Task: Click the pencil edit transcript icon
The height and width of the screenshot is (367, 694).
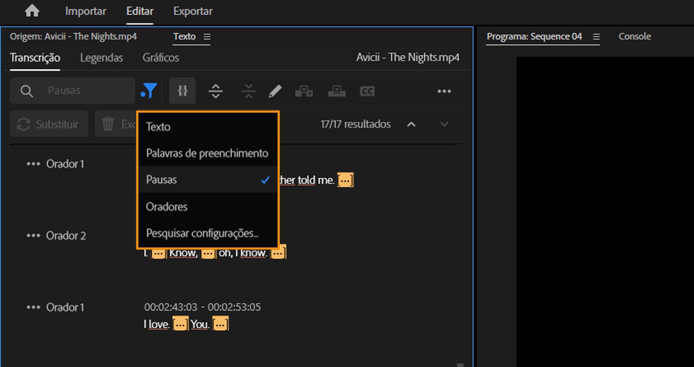Action: point(275,91)
